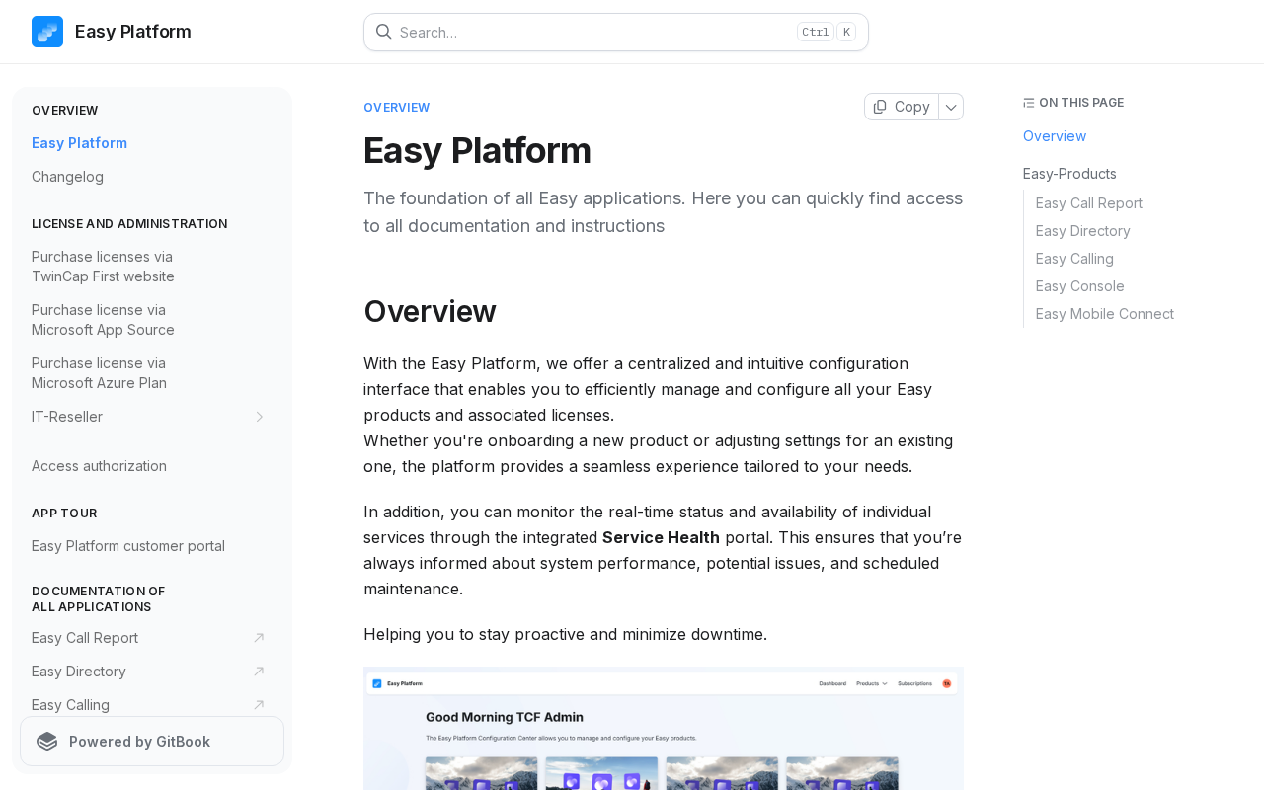The height and width of the screenshot is (790, 1264).
Task: Click external link arrow beside Easy Calling
Action: pyautogui.click(x=259, y=705)
